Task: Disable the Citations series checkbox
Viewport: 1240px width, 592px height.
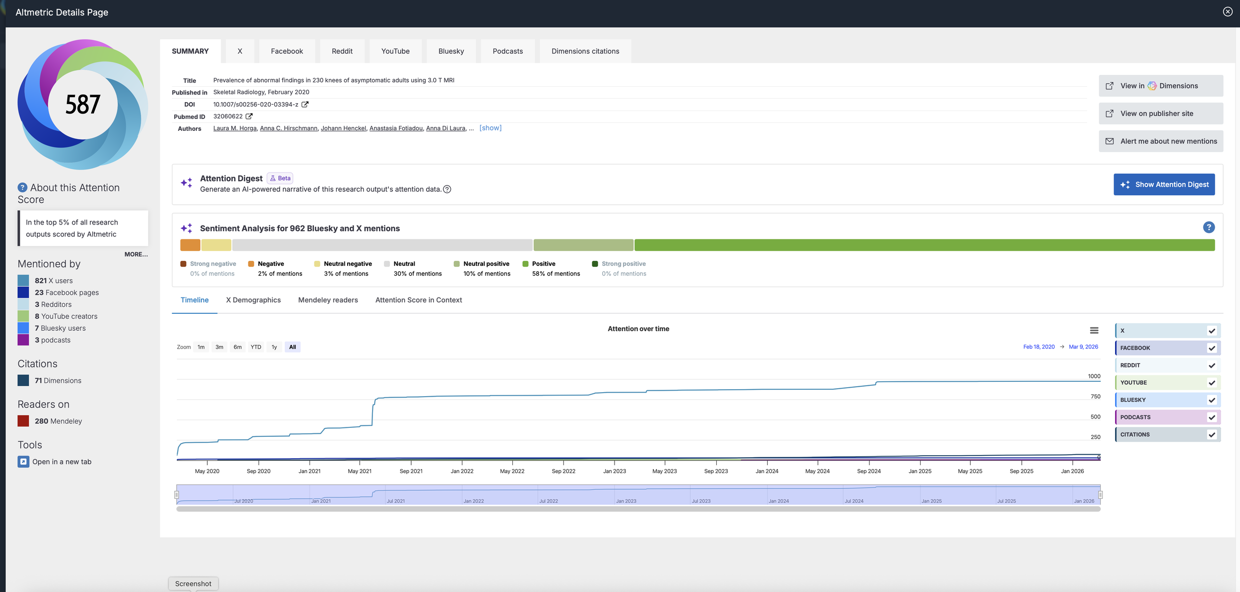Action: tap(1211, 435)
